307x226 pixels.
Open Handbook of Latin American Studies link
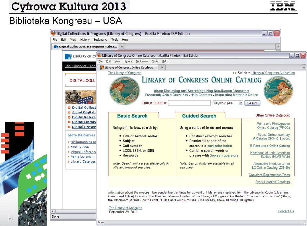[x=270, y=155]
